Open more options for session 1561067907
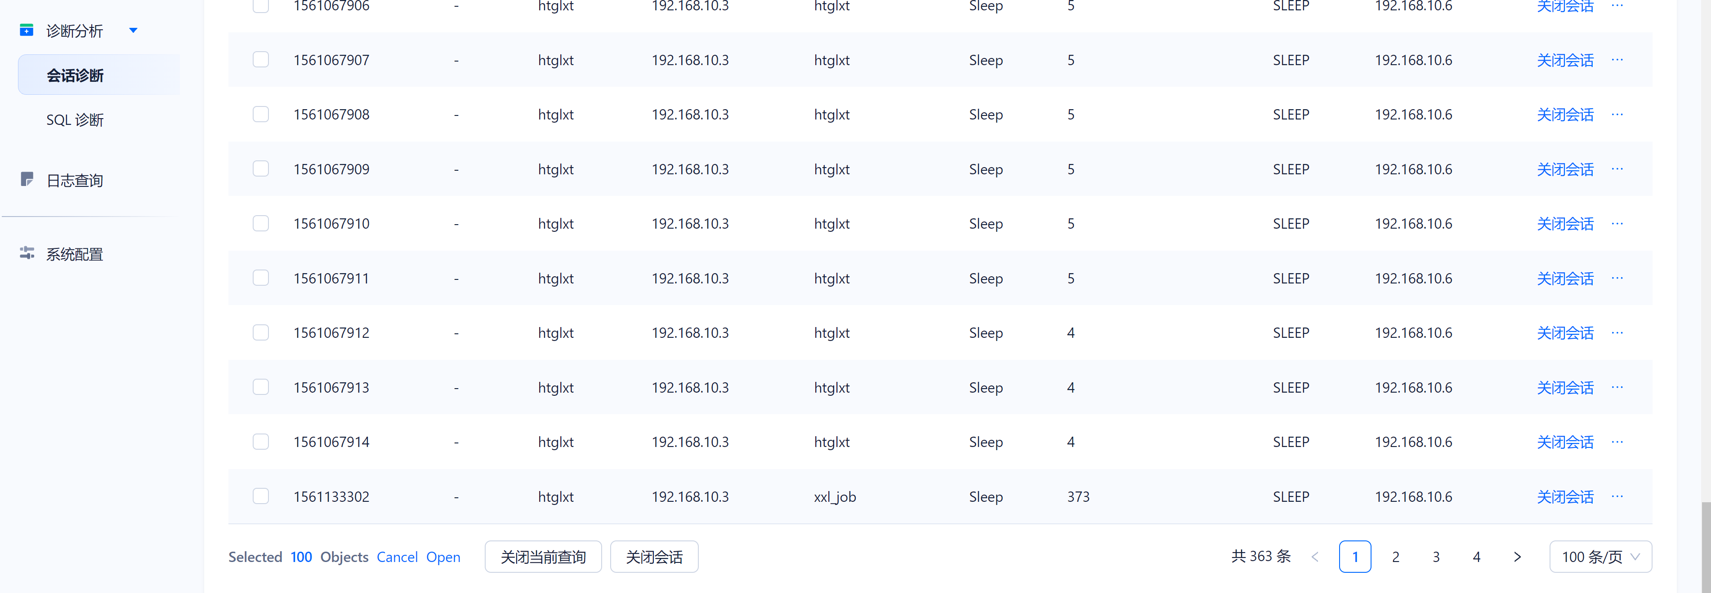Screen dimensions: 1711x593 (x=1617, y=60)
